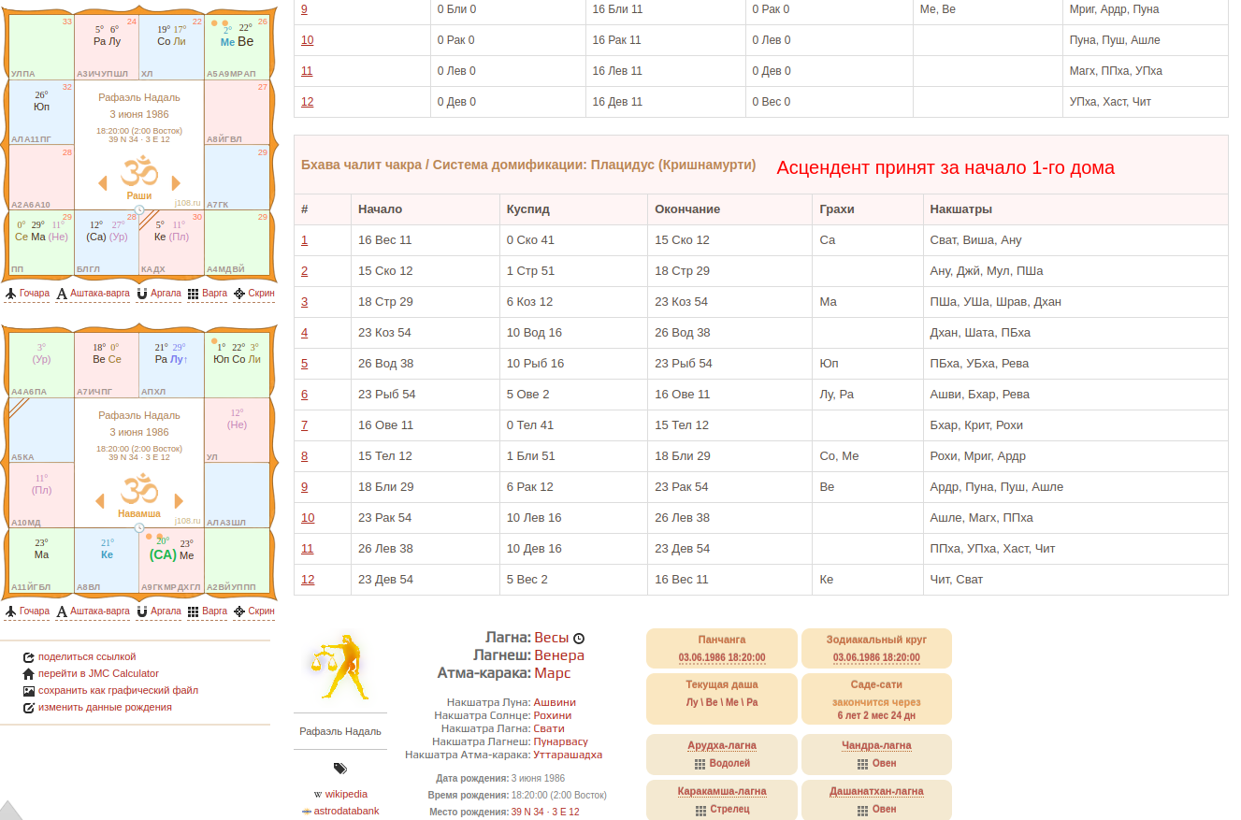Open Варга below the Навамша chart
Viewport: 1241px width, 820px height.
coord(207,611)
